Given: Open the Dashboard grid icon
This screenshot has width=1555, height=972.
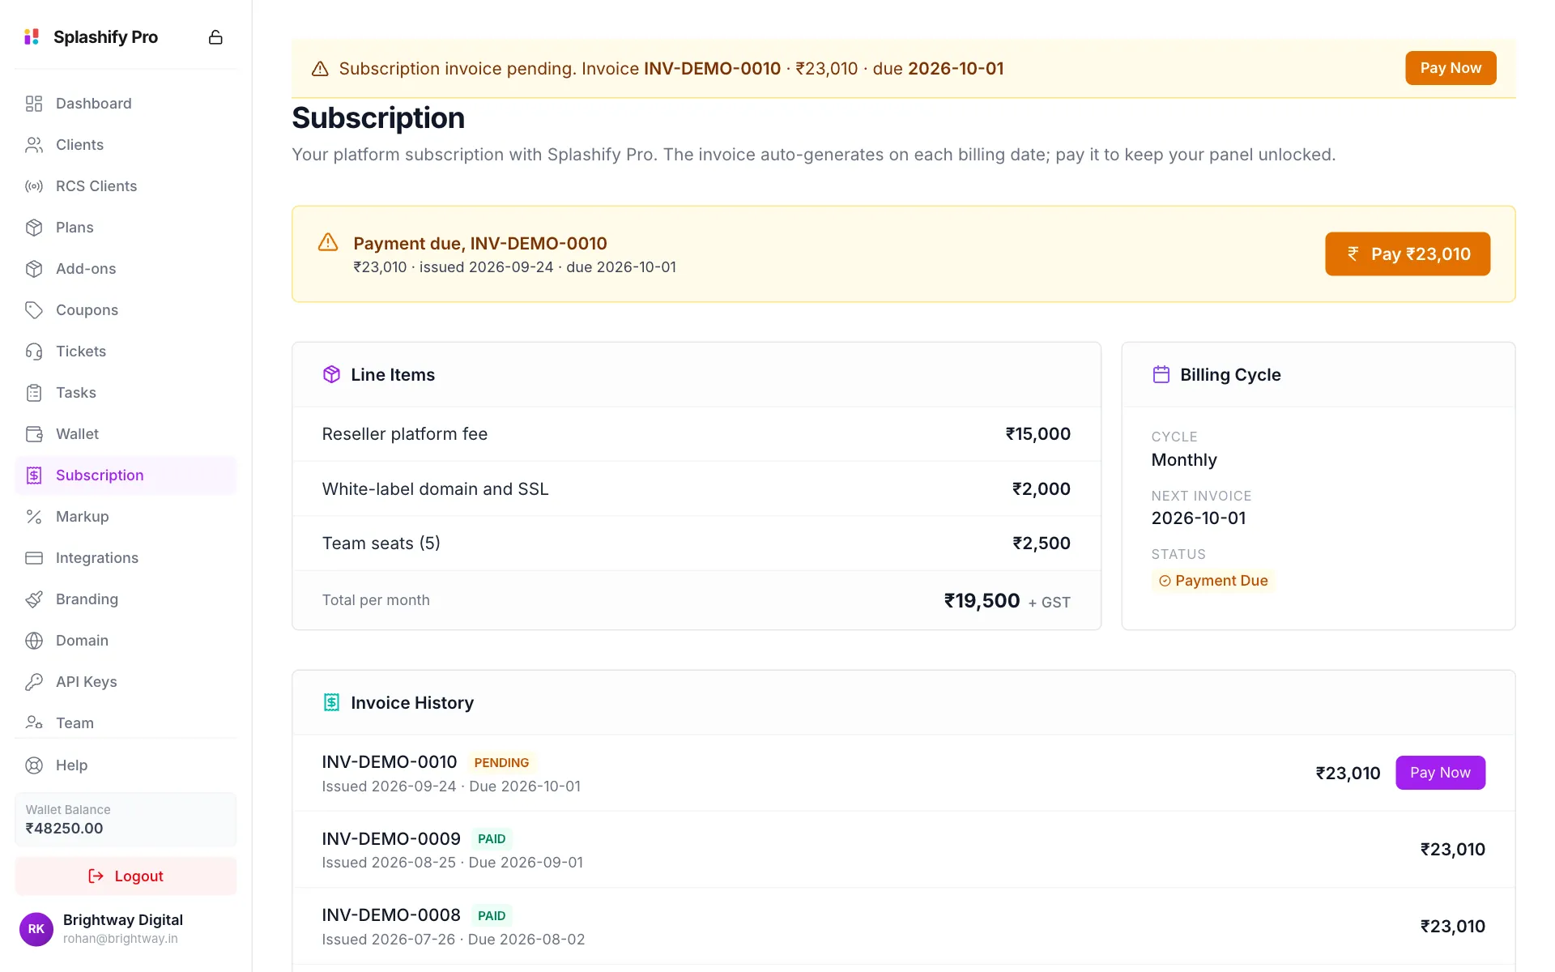Looking at the screenshot, I should pyautogui.click(x=34, y=104).
